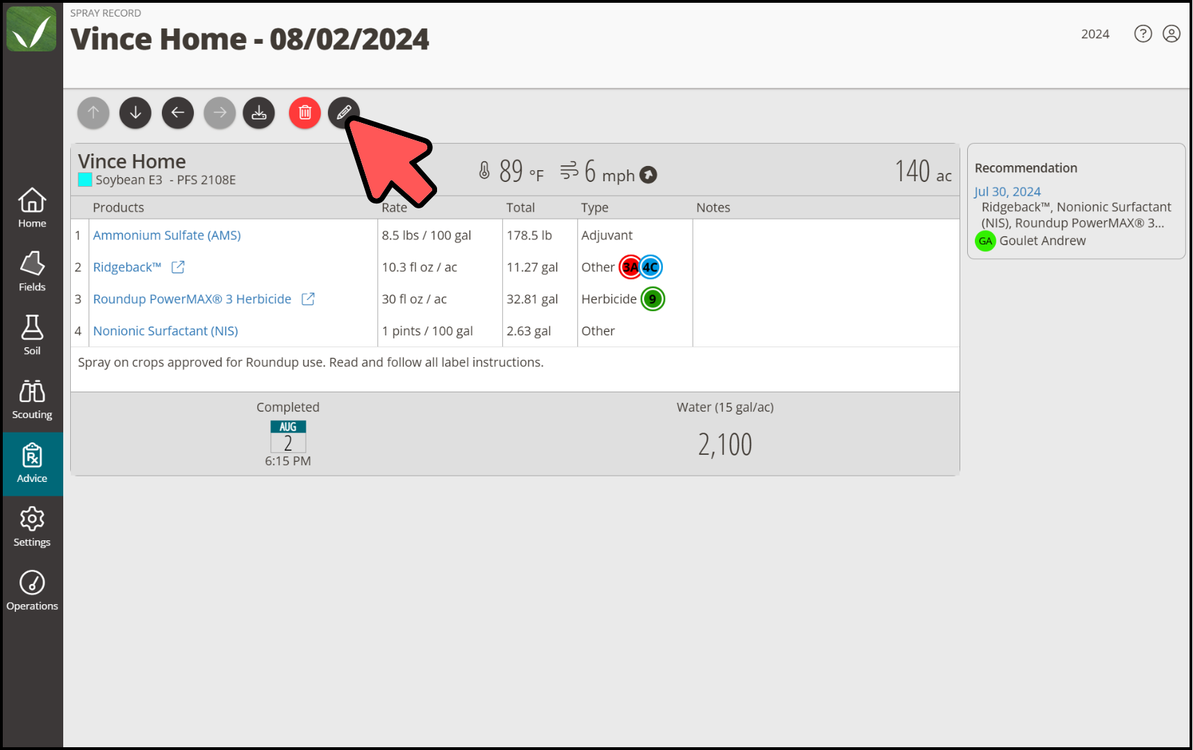1193x750 pixels.
Task: Click the spray instructions note text
Action: 311,362
